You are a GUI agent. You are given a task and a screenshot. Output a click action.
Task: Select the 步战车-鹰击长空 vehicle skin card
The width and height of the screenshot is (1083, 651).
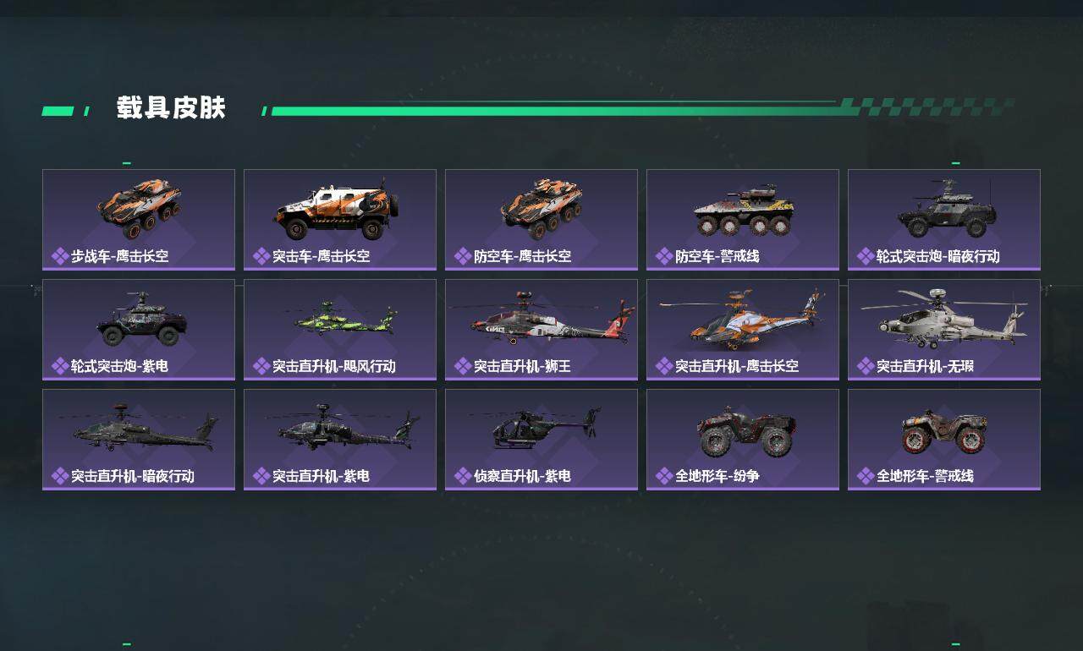click(139, 220)
